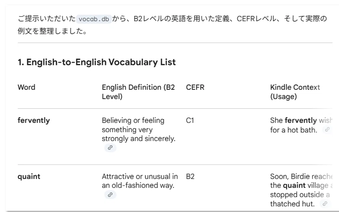Open the citation link after 'hot bath'
Screen dimensions: 339x212
pos(327,130)
